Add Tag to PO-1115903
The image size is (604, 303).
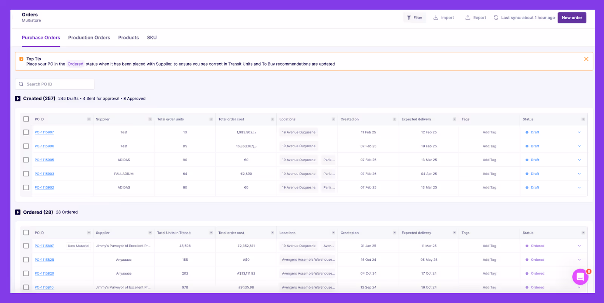coord(489,174)
